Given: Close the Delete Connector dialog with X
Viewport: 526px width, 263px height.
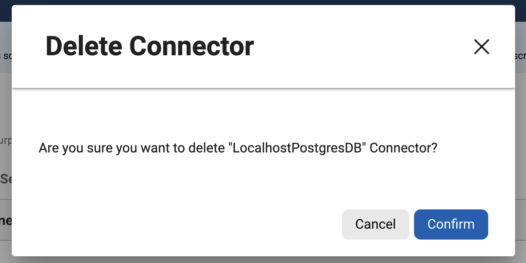Looking at the screenshot, I should coord(482,46).
